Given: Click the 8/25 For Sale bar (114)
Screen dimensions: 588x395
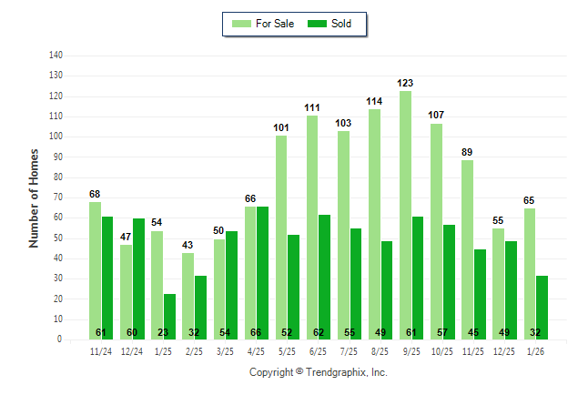Looking at the screenshot, I should click(374, 224).
